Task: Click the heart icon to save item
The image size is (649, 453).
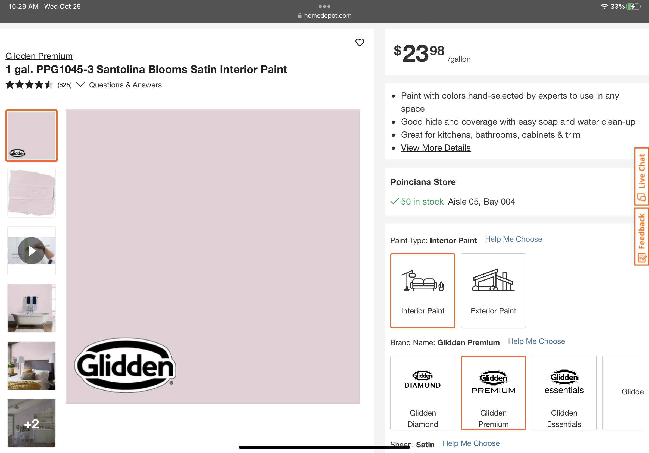Action: tap(360, 42)
